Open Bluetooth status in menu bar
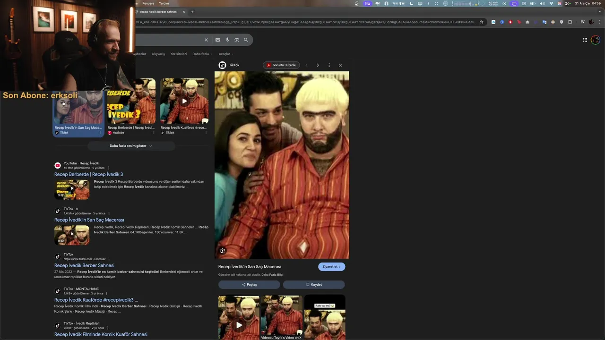This screenshot has height=340, width=605. 428,3
